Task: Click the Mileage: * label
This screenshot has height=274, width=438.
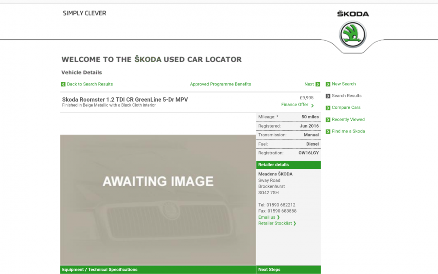Action: coord(268,117)
